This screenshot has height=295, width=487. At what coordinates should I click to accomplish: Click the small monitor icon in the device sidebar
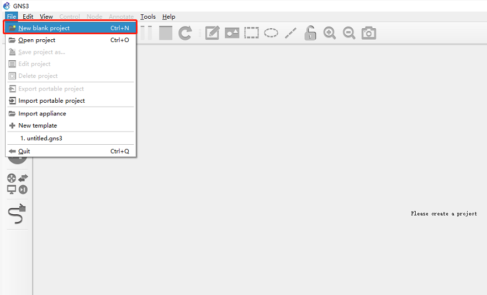pyautogui.click(x=12, y=189)
